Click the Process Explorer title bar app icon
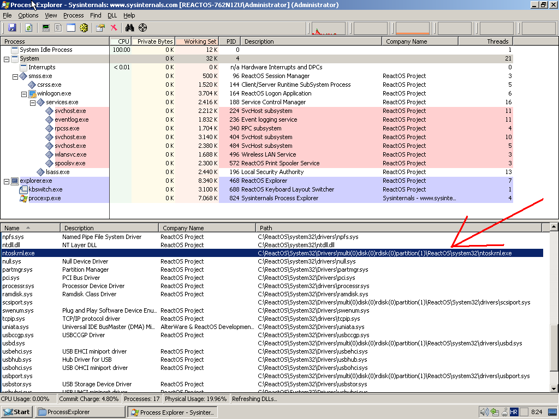Viewport: 559px width, 419px height. (5, 4)
